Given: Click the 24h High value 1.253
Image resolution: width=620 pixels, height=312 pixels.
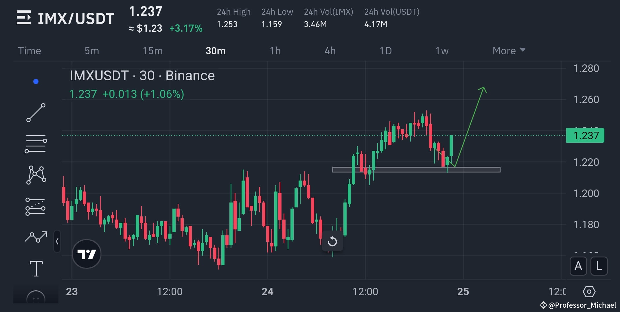Looking at the screenshot, I should [227, 24].
